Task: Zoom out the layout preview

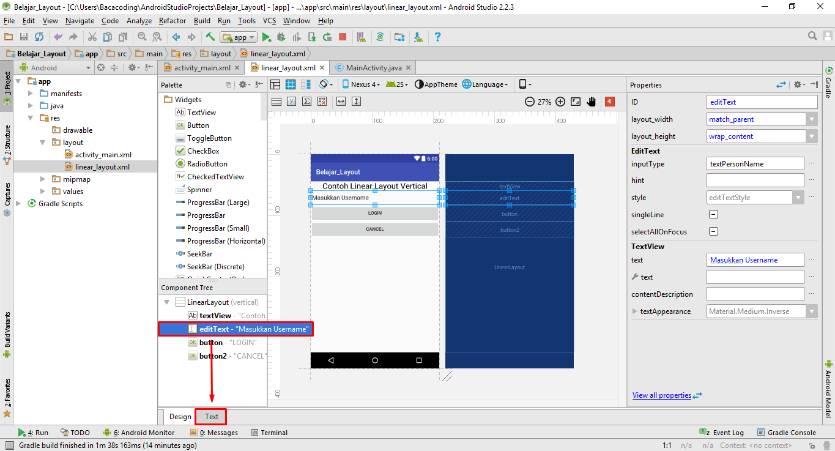Action: 530,102
